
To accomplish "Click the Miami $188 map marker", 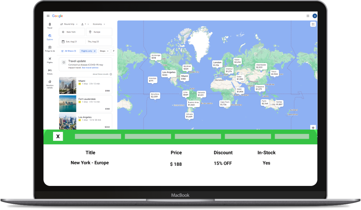I will [x=184, y=77].
